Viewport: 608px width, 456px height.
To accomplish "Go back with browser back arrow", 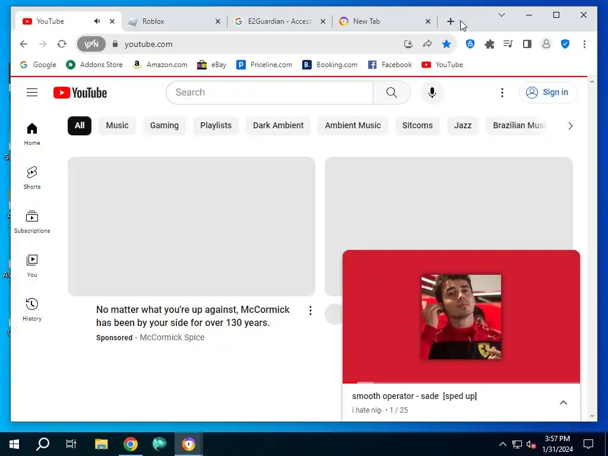I will (24, 44).
